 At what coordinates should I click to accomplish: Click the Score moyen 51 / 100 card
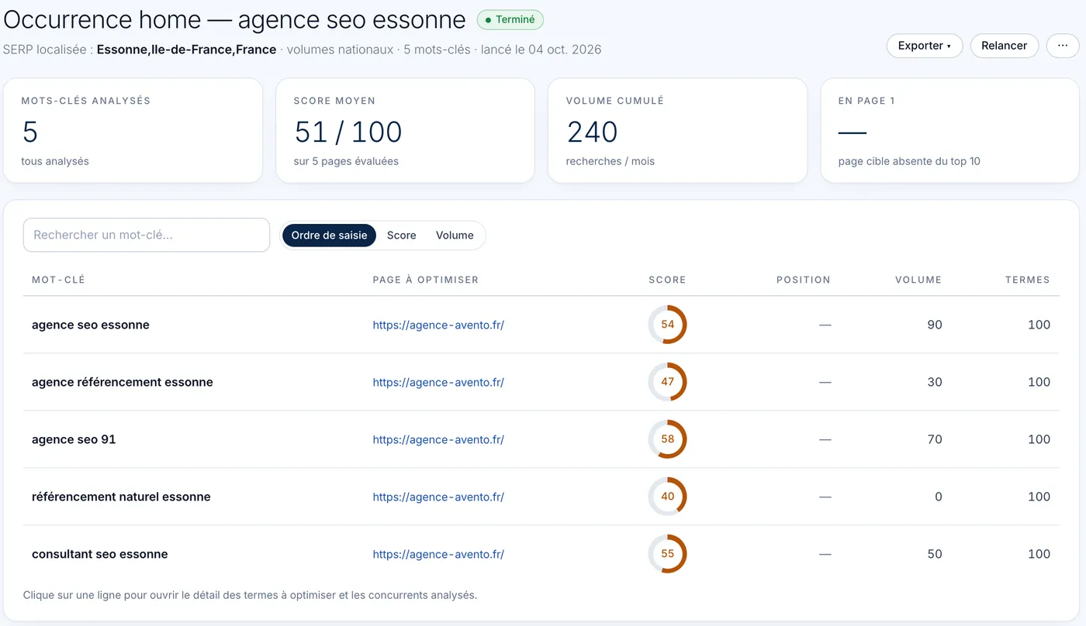point(405,130)
